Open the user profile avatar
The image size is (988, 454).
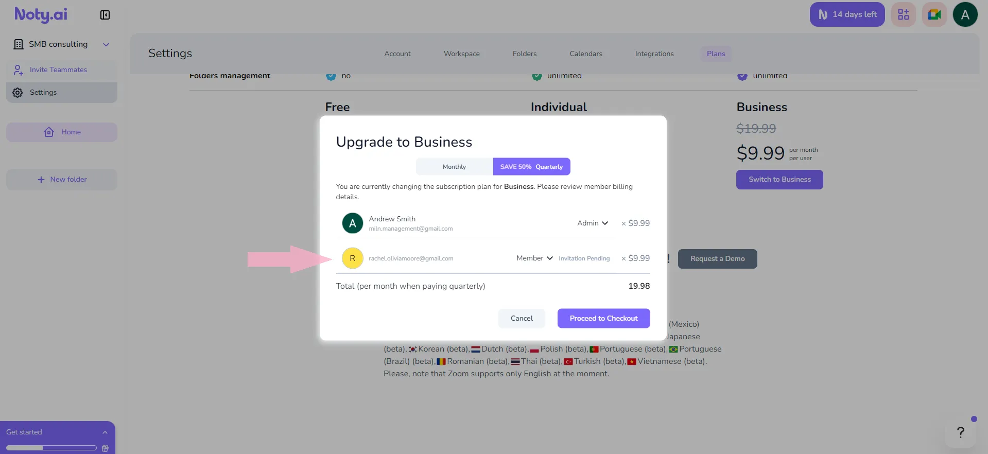coord(965,14)
